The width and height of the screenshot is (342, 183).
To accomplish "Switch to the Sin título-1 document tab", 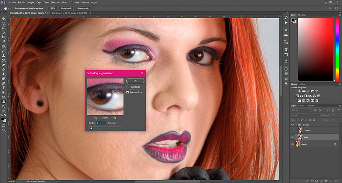I will click(x=69, y=13).
